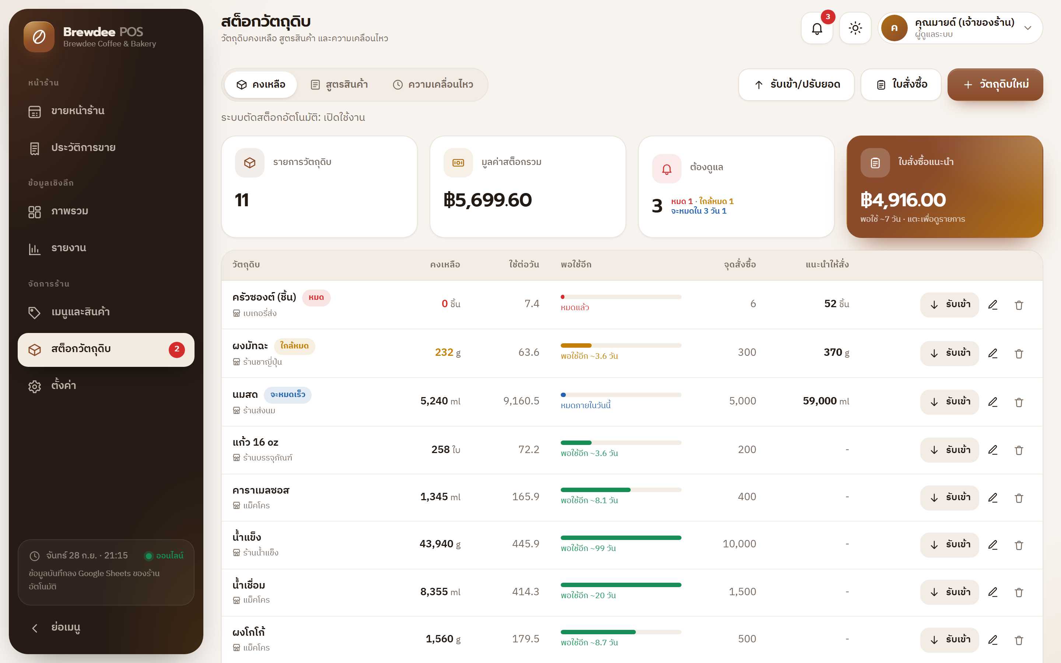Click the มูลค่าสต็อกรวม money icon
Screen dimensions: 1061x663
[458, 163]
